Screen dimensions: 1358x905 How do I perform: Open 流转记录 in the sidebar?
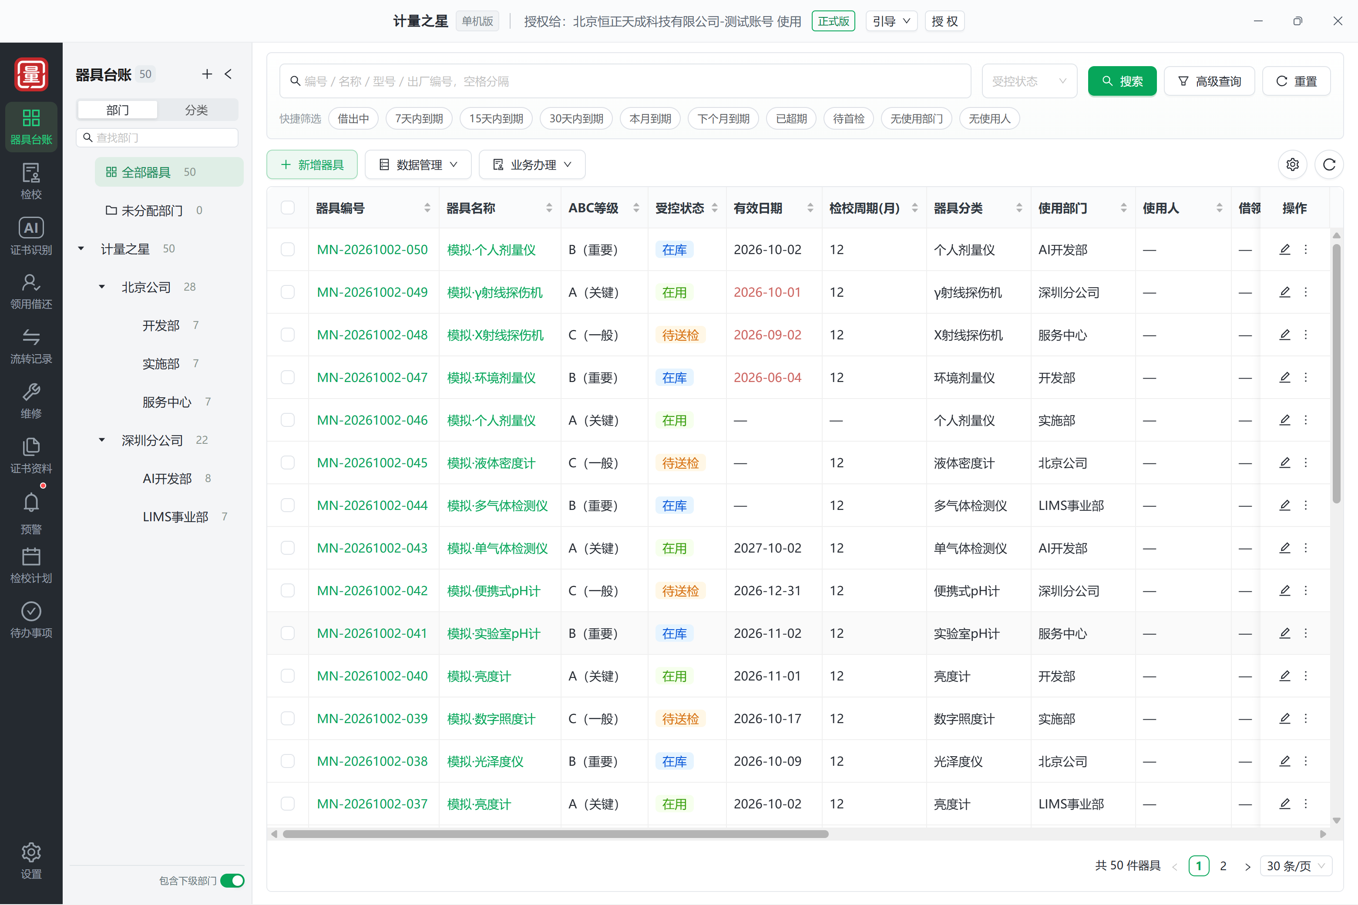(31, 346)
